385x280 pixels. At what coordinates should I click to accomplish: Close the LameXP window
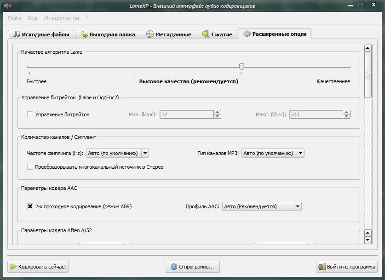point(374,5)
